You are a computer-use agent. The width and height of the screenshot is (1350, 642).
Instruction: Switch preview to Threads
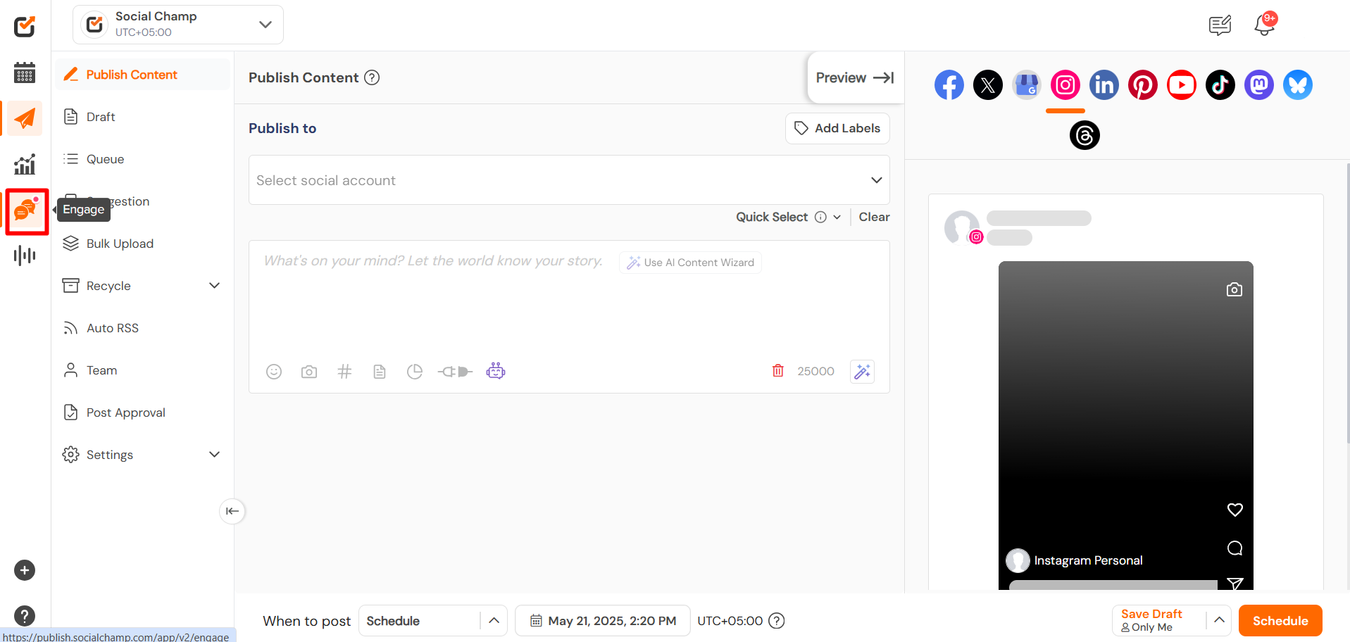click(1085, 134)
